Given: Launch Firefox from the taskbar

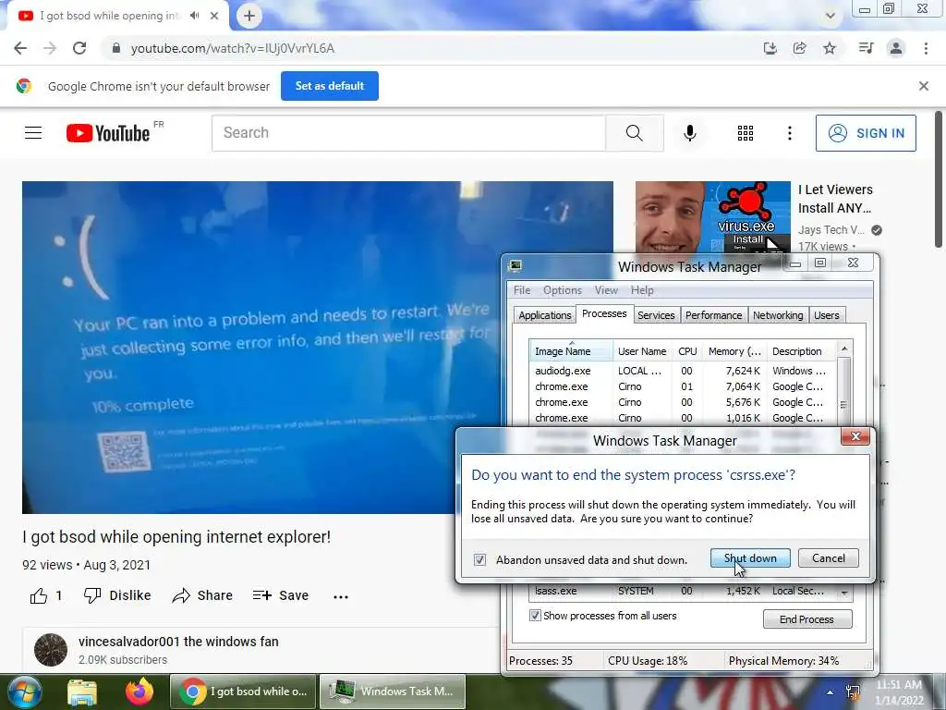Looking at the screenshot, I should coord(139,692).
